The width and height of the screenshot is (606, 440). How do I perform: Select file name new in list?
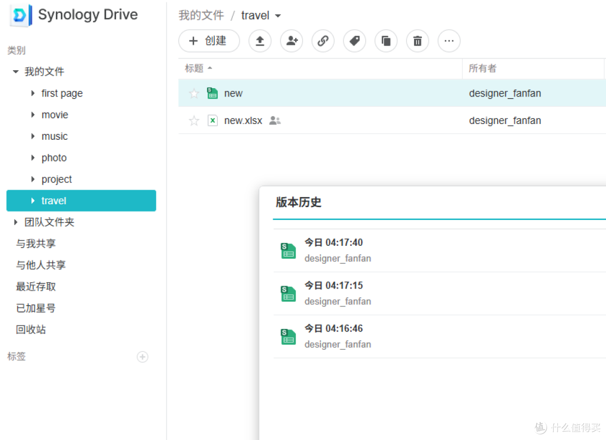click(233, 93)
